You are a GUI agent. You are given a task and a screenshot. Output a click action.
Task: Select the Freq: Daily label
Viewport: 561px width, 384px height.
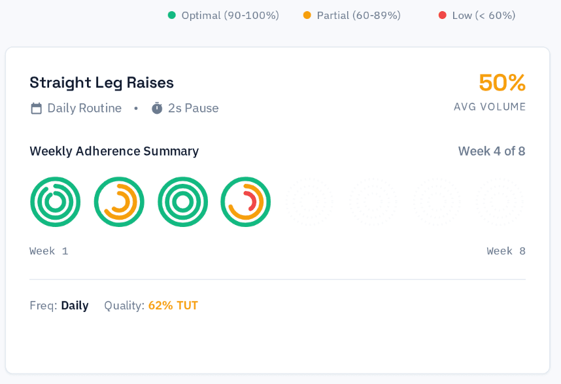point(58,305)
